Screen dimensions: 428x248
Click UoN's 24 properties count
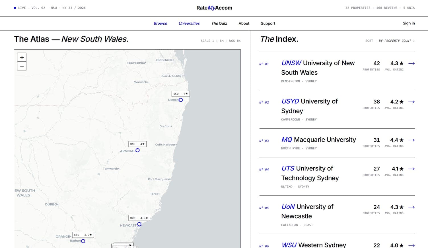[376, 207]
